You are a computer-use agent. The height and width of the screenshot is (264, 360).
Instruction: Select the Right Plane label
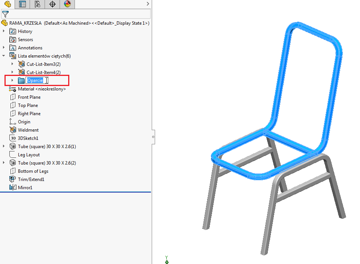pyautogui.click(x=29, y=114)
